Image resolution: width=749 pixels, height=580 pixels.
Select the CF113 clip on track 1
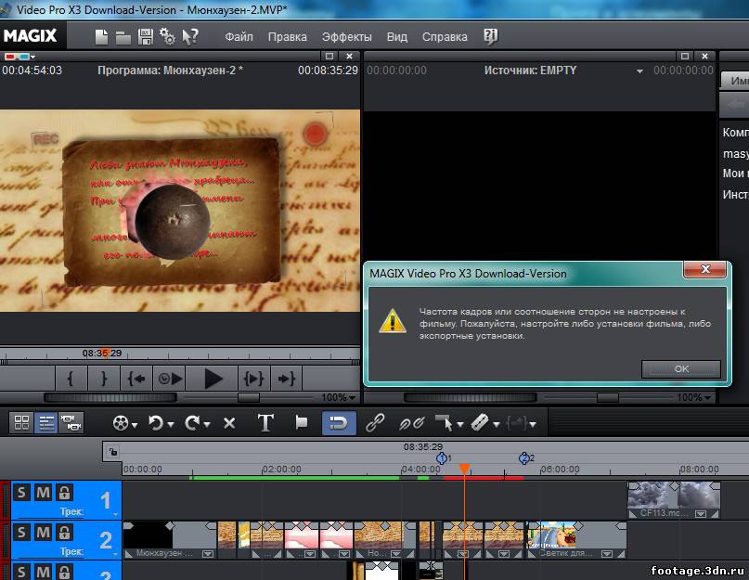(674, 500)
